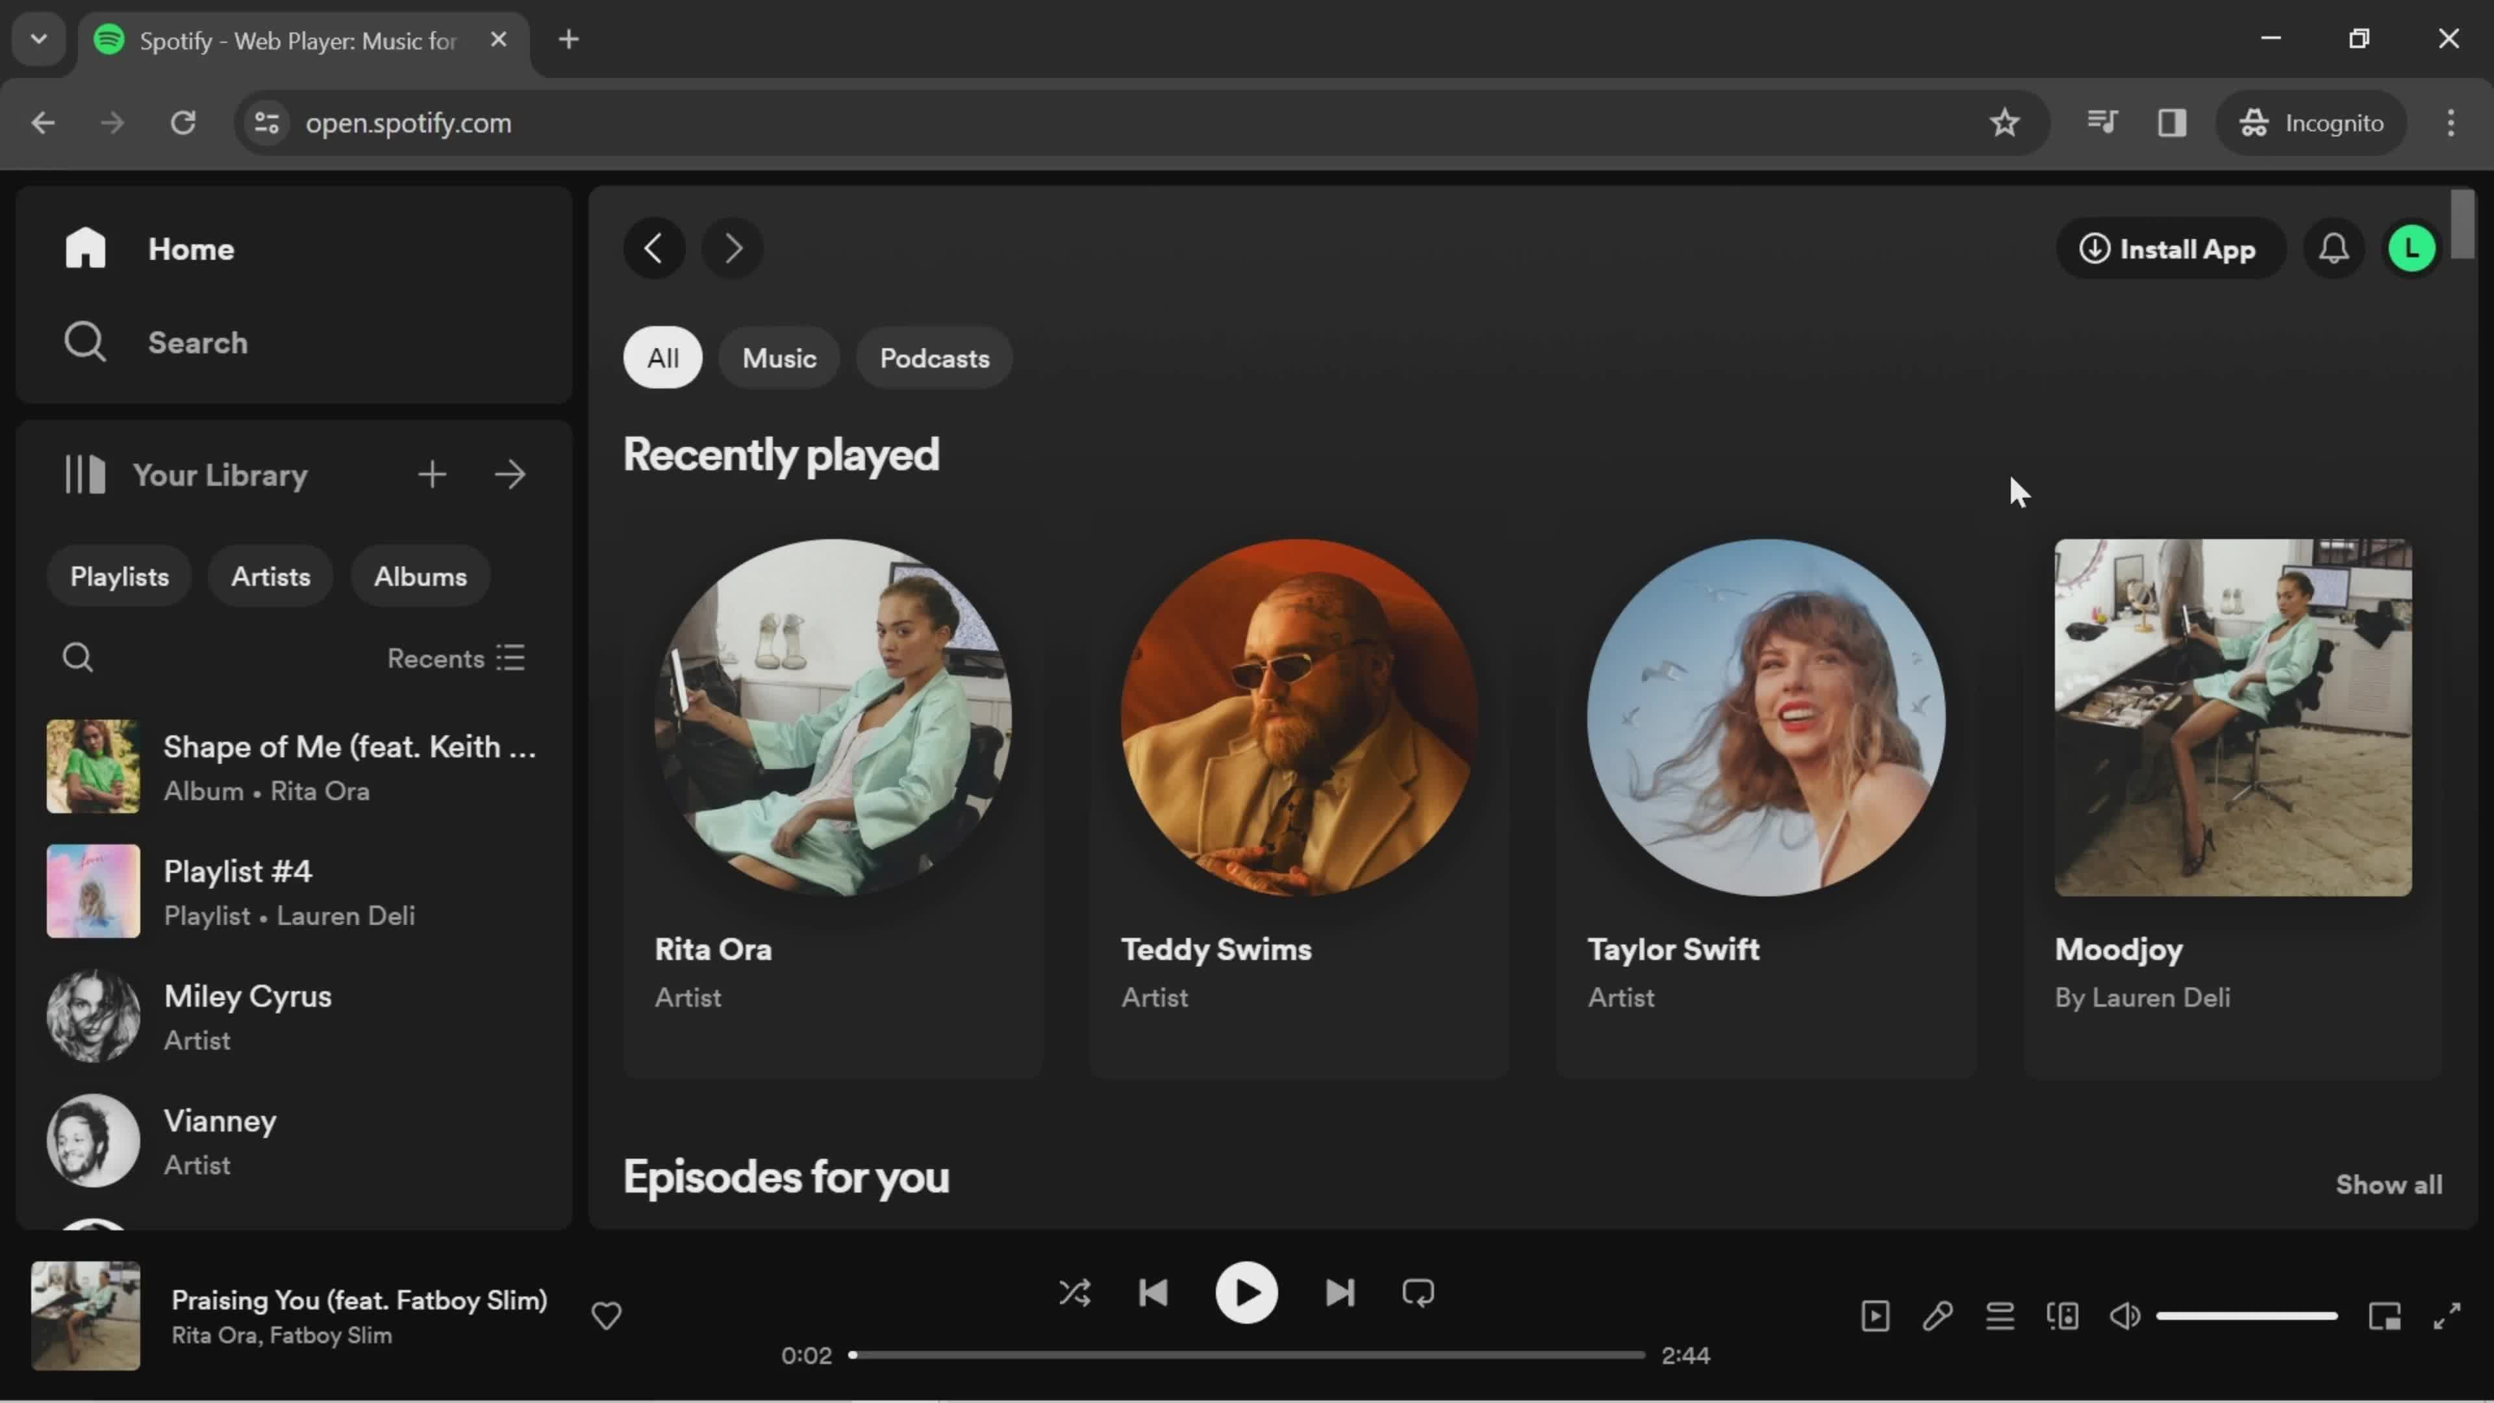The image size is (2494, 1403).
Task: Open the Queue icon
Action: [2000, 1316]
